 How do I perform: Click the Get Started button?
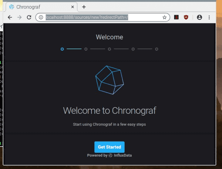[x=110, y=147]
